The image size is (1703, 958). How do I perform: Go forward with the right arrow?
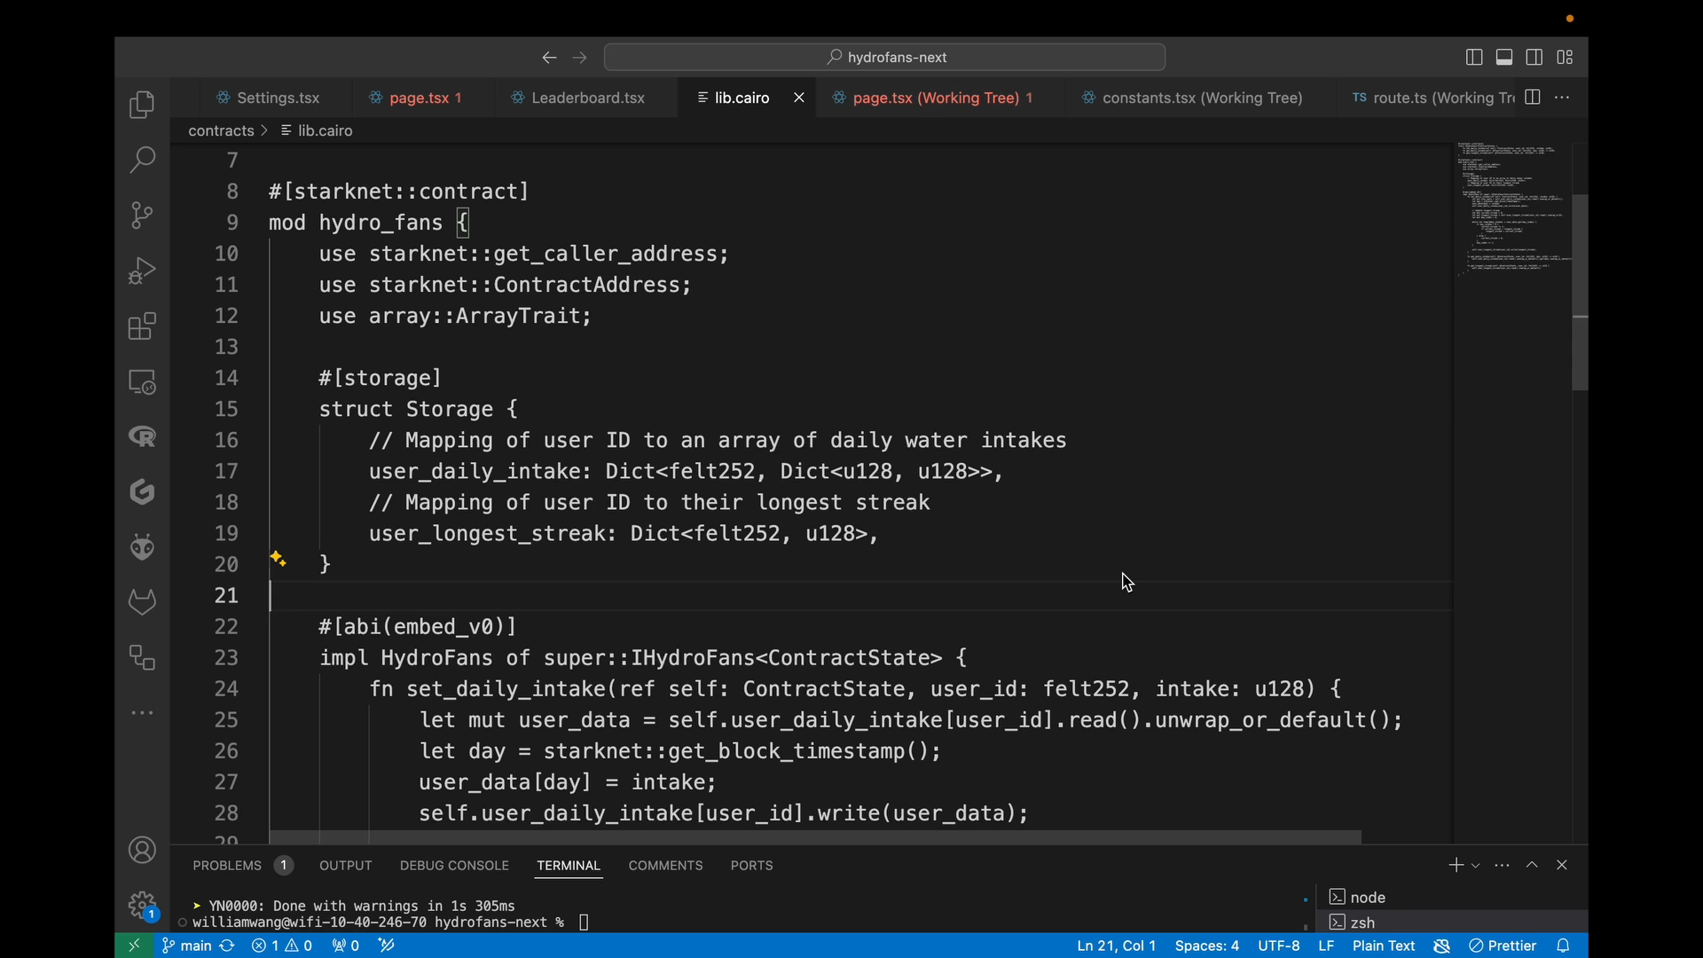[x=580, y=58]
